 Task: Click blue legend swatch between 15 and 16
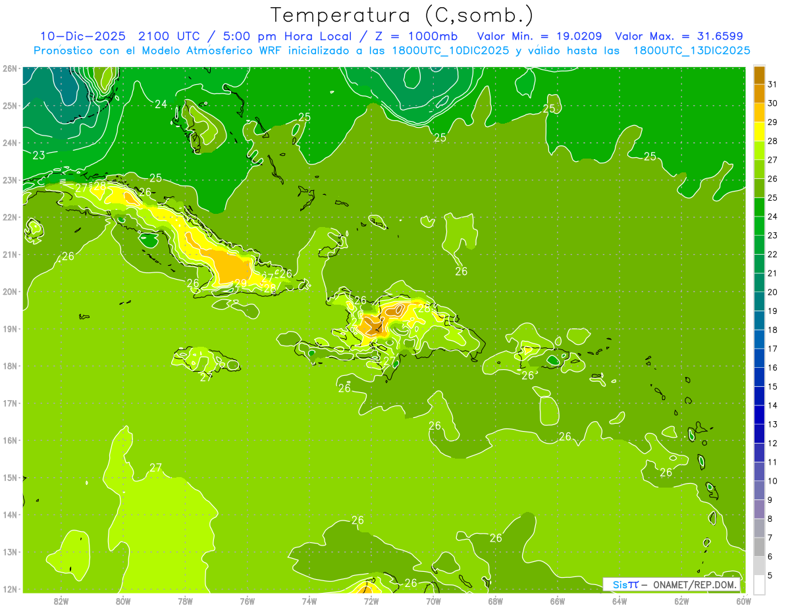click(759, 377)
